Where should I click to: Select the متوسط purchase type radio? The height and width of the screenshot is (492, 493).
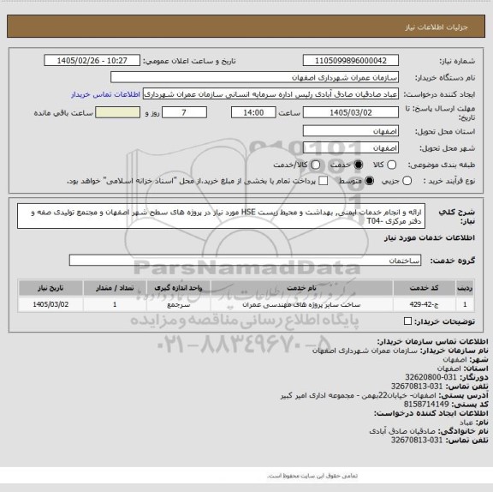pyautogui.click(x=370, y=181)
